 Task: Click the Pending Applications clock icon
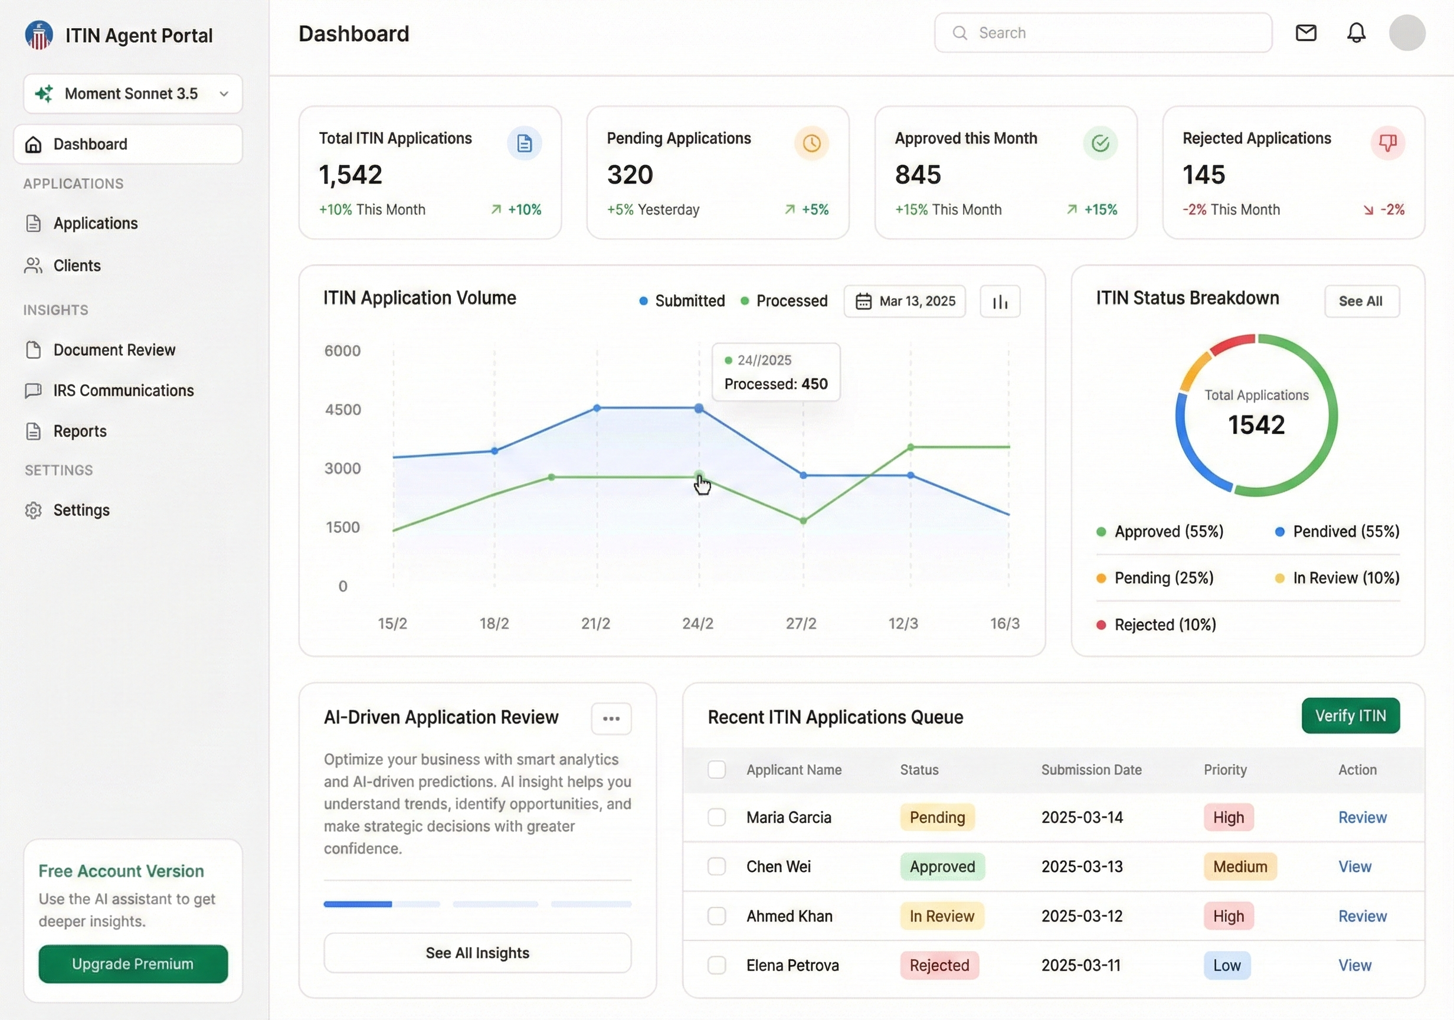pos(811,144)
